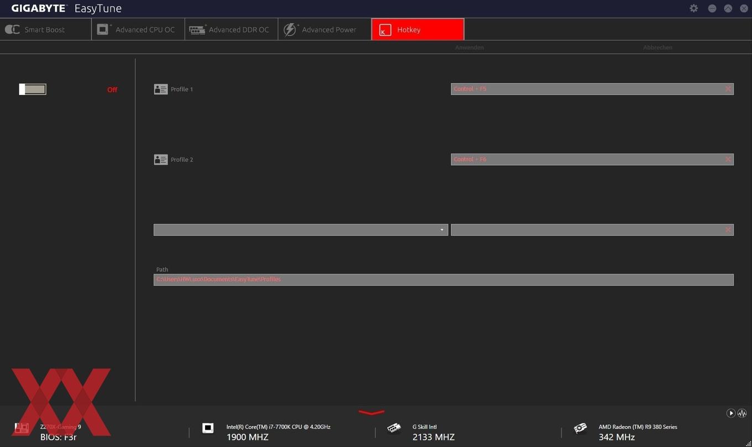752x447 pixels.
Task: Click the graphics card icon in status bar
Action: point(580,428)
